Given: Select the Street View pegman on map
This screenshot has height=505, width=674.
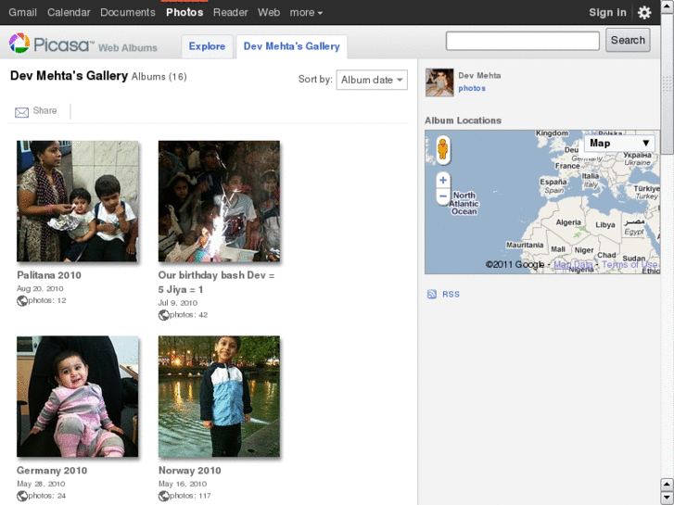Looking at the screenshot, I should point(443,150).
